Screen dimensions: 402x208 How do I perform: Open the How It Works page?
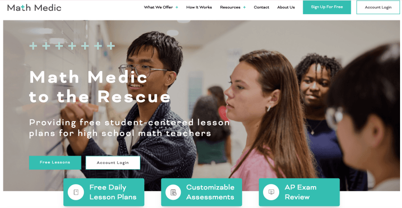coord(199,7)
